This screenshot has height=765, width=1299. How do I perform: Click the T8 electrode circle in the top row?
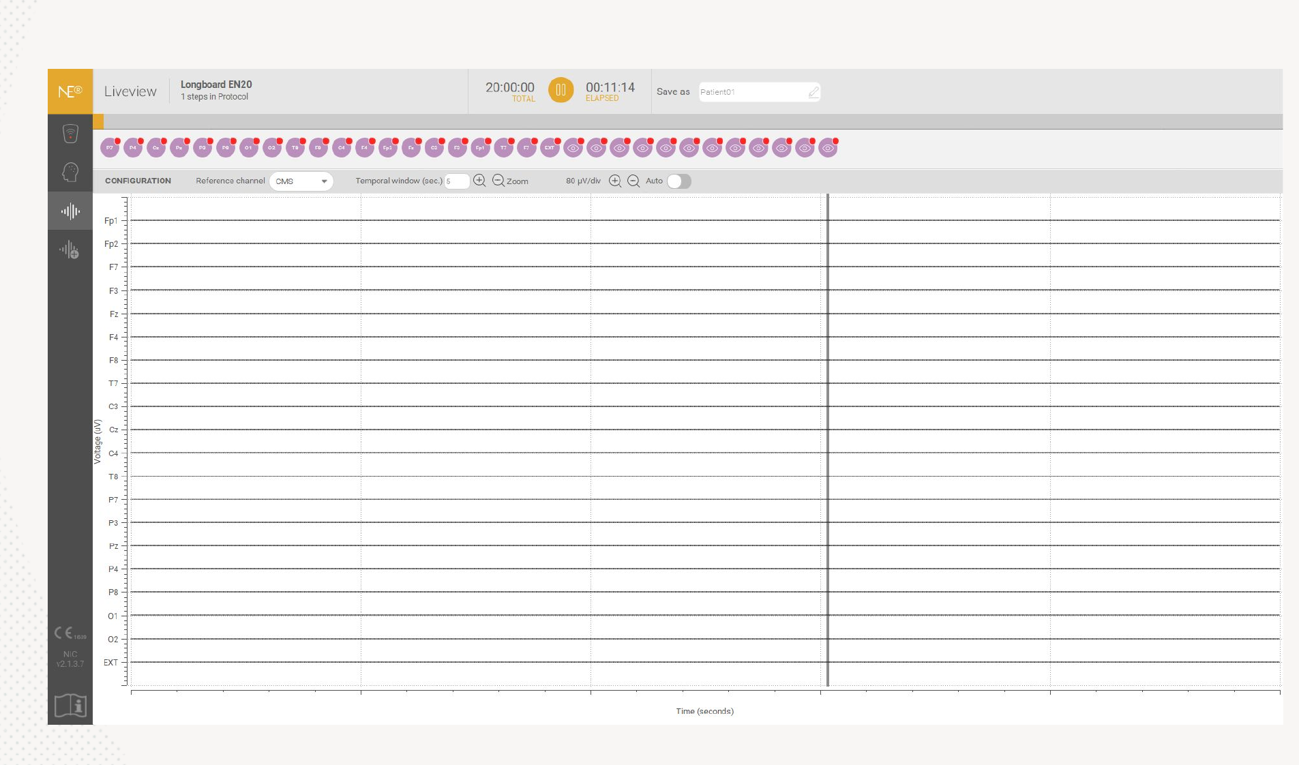pos(295,148)
